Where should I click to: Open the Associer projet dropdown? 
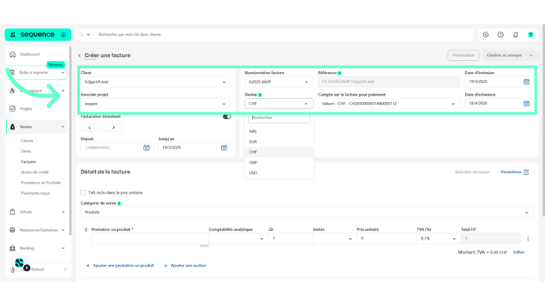(155, 104)
